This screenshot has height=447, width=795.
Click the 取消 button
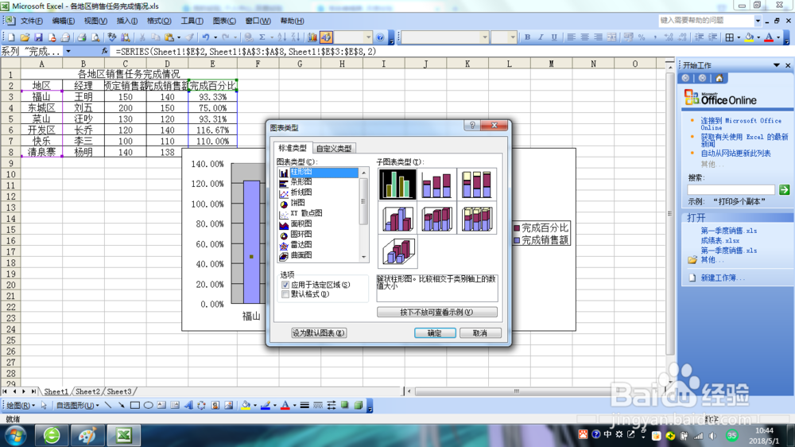(479, 332)
